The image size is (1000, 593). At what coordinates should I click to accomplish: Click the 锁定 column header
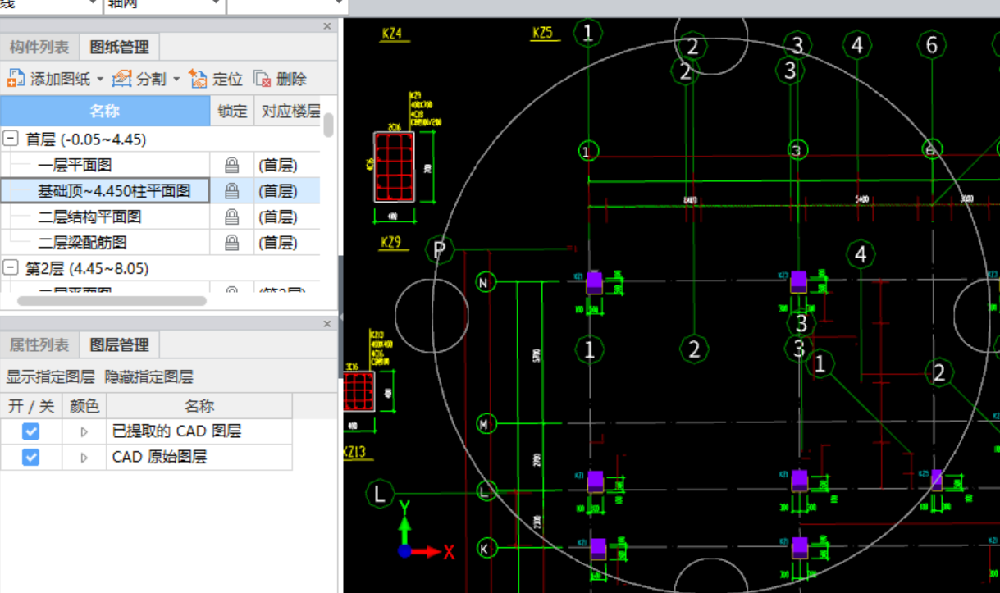(232, 111)
